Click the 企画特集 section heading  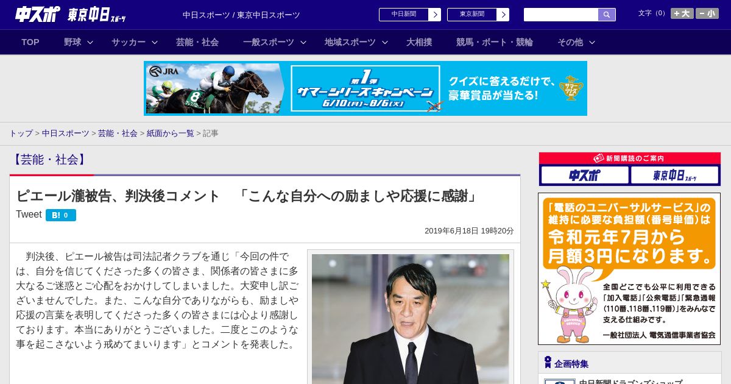(571, 364)
